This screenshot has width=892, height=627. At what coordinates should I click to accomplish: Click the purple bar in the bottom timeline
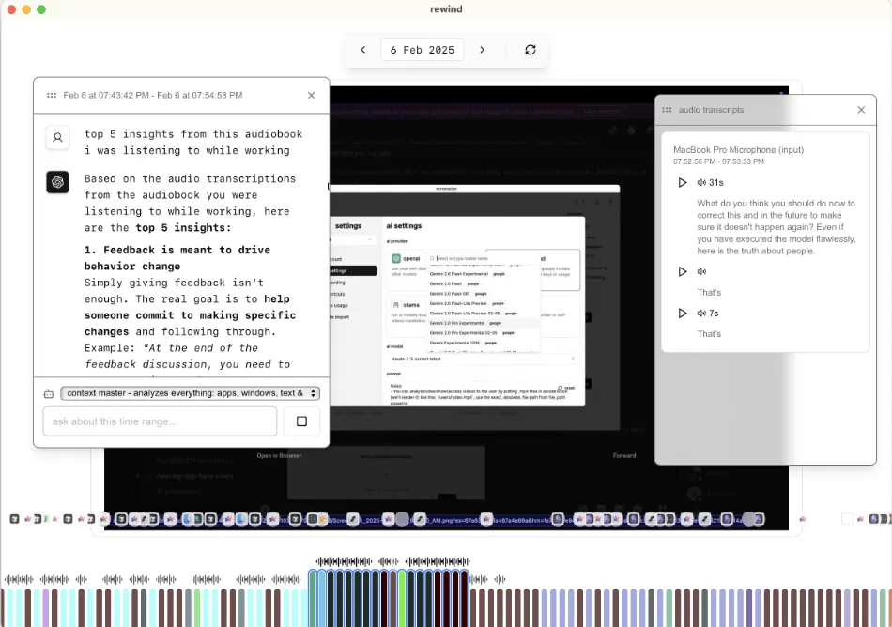tap(45, 607)
